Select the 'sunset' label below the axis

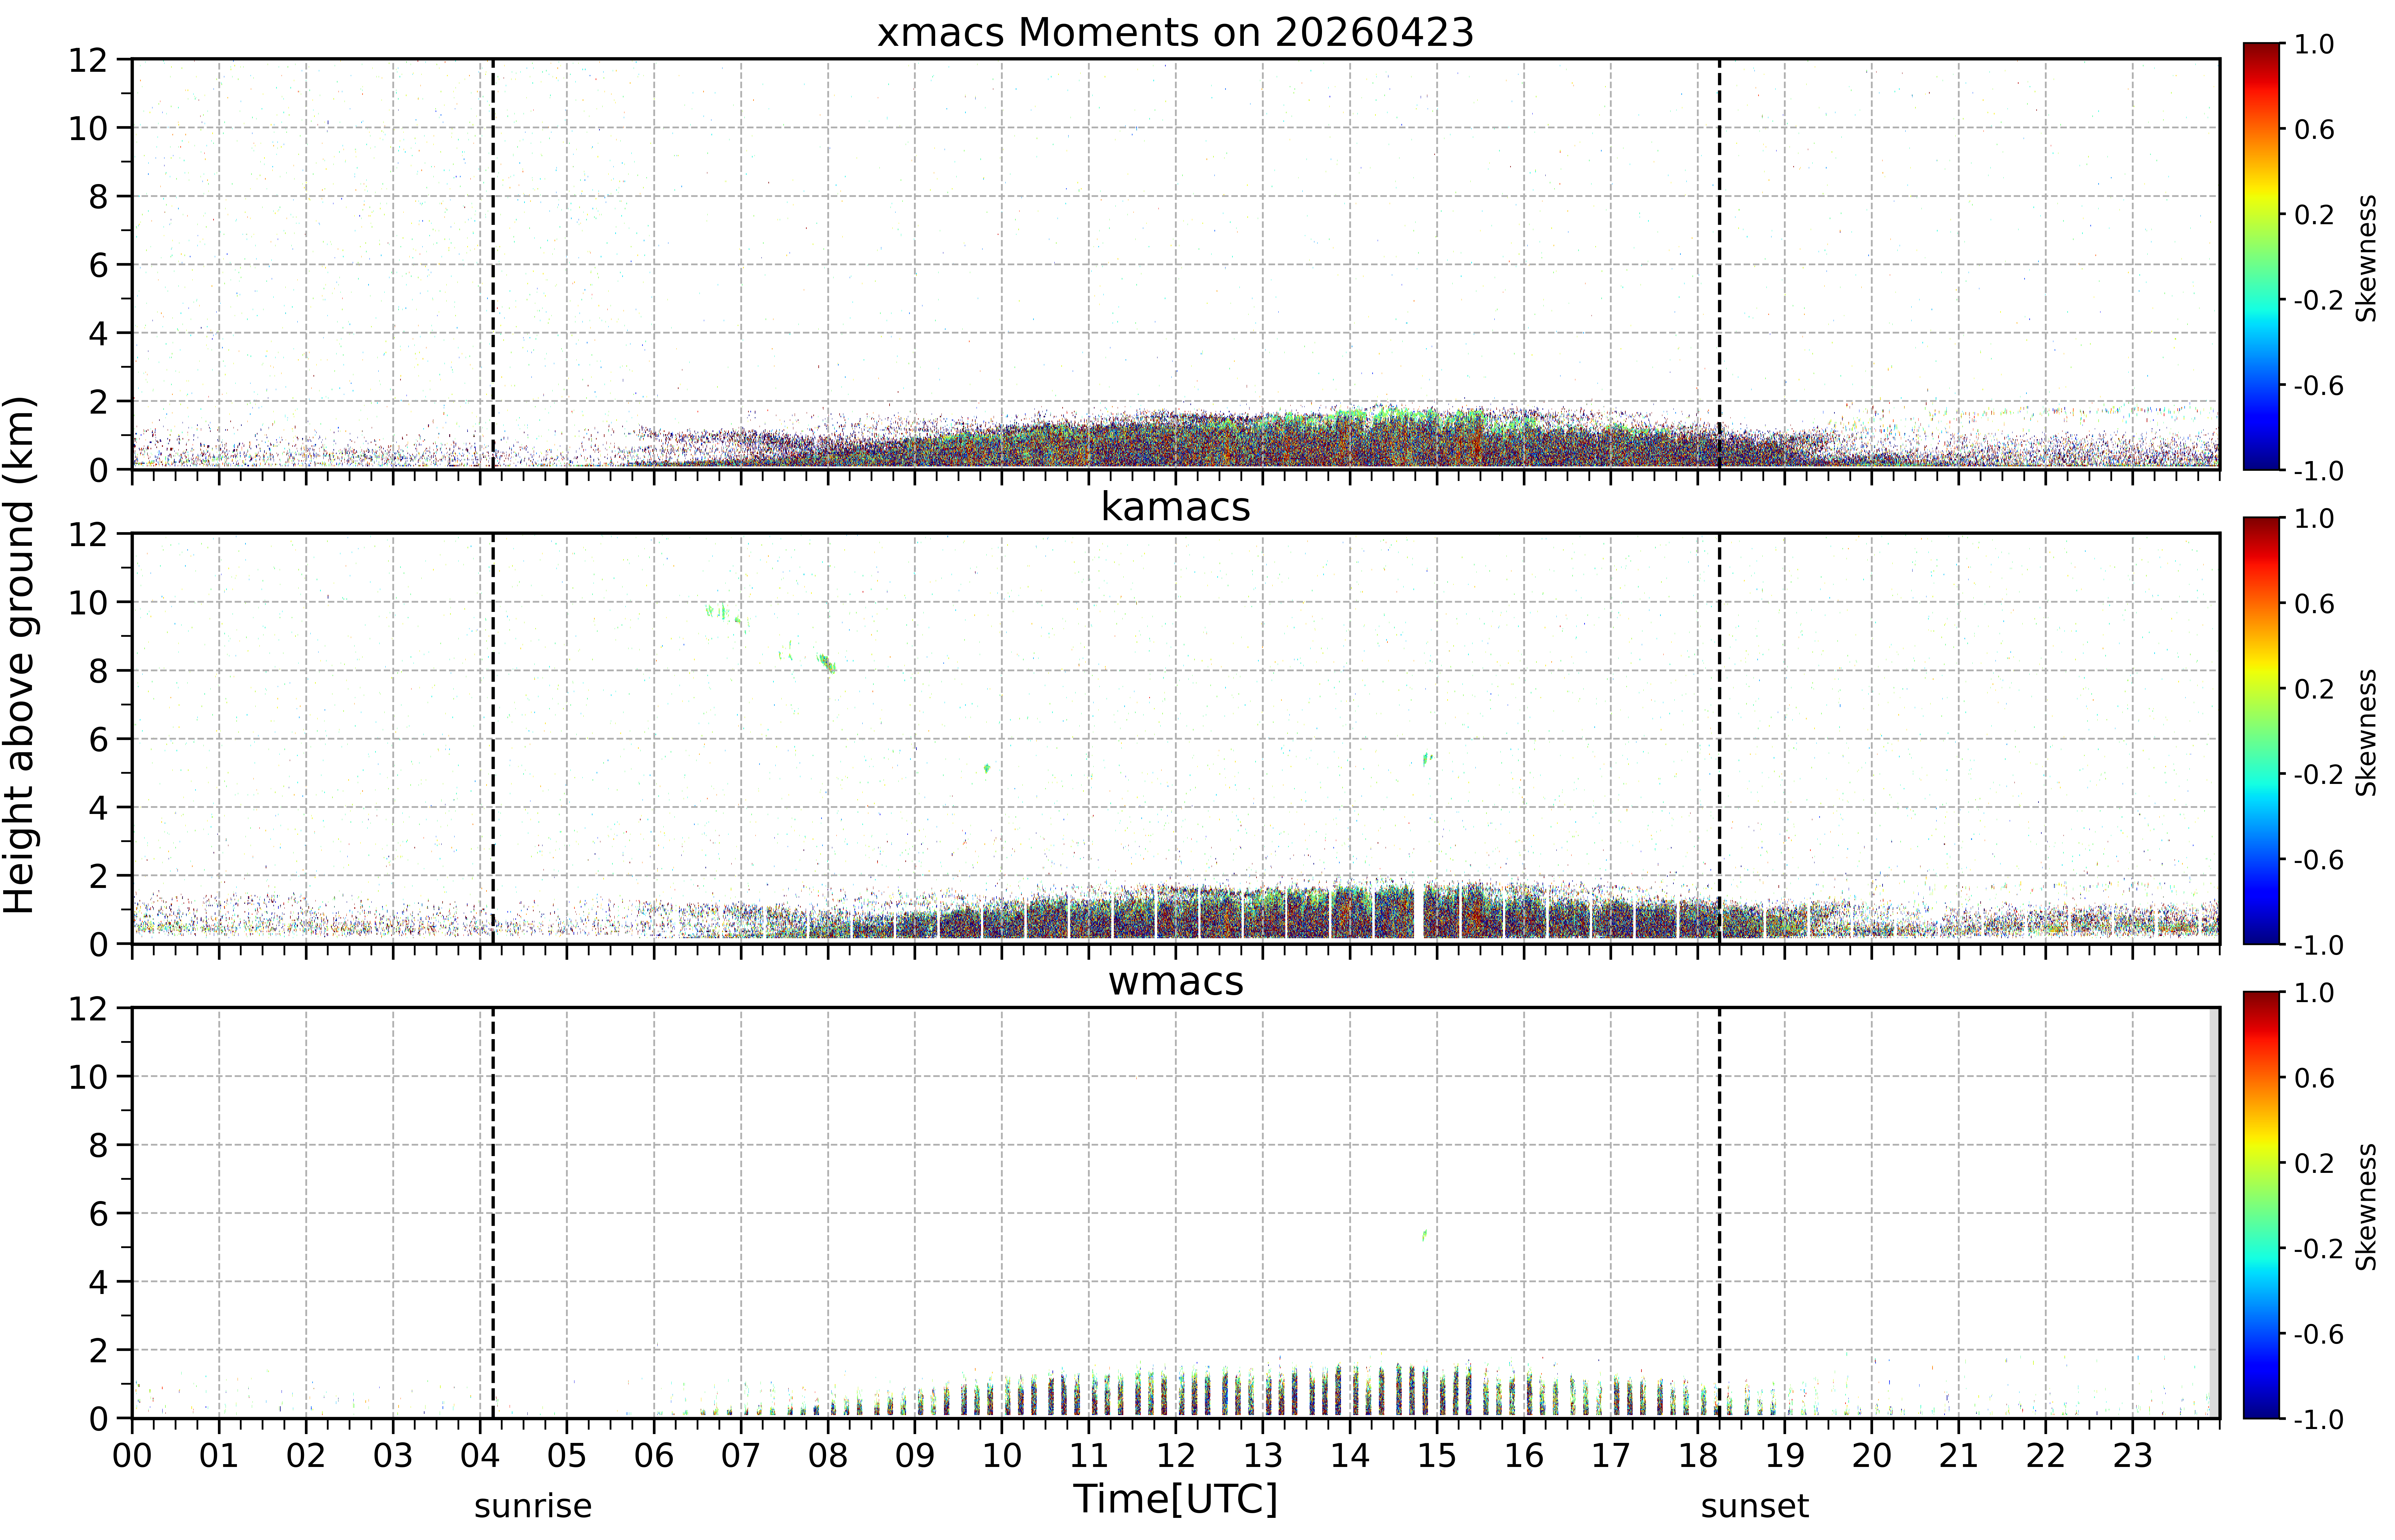(1755, 1506)
